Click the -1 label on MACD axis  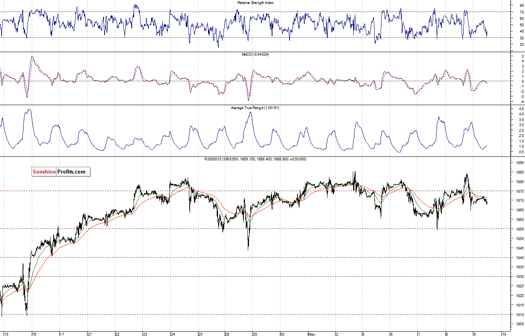(521, 86)
